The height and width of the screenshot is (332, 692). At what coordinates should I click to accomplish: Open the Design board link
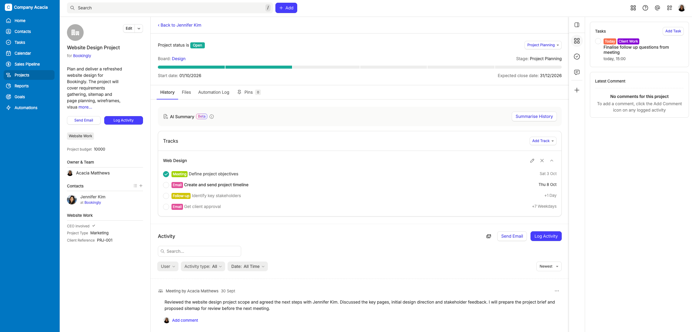pos(178,59)
